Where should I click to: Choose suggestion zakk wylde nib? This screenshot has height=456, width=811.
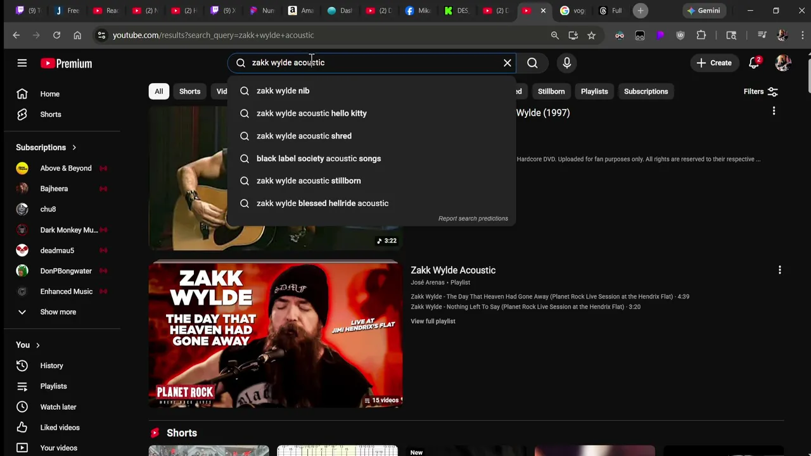click(372, 91)
